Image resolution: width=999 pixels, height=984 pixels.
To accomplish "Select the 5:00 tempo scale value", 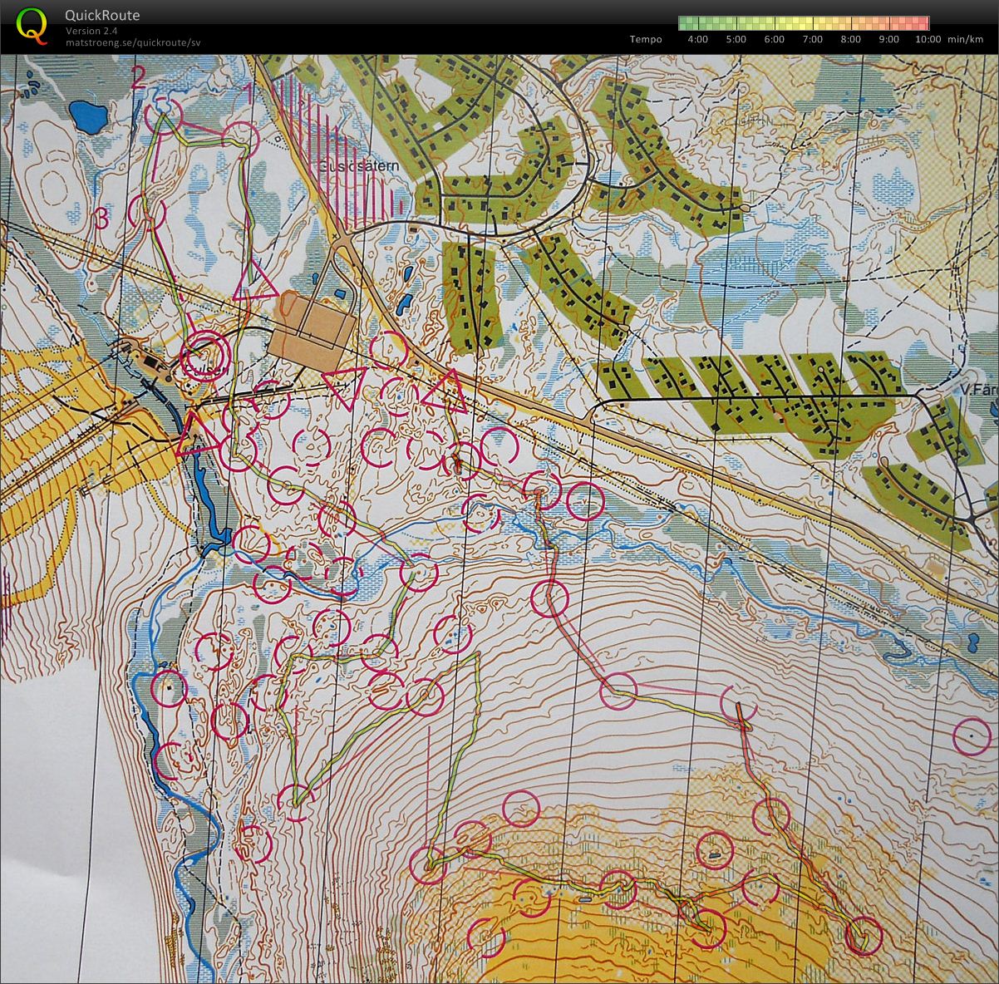I will (x=736, y=39).
